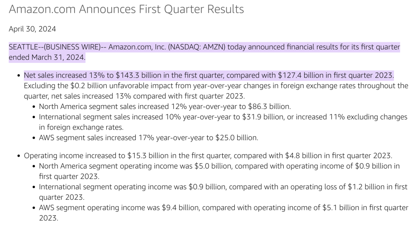Click the Amazon.com Announces First Quarter Results heading
The height and width of the screenshot is (225, 419).
click(126, 9)
